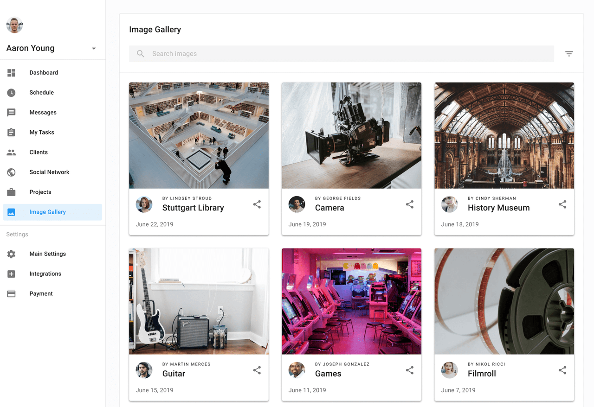594x407 pixels.
Task: Share the Games image
Action: pos(409,370)
